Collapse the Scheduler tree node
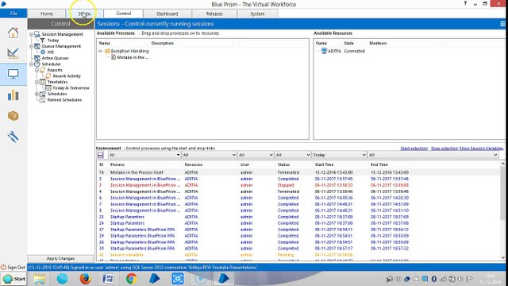The width and height of the screenshot is (508, 286). pos(32,64)
